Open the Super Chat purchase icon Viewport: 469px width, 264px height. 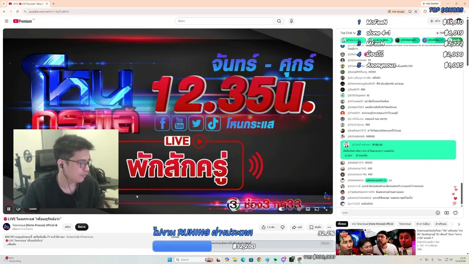pos(446,213)
